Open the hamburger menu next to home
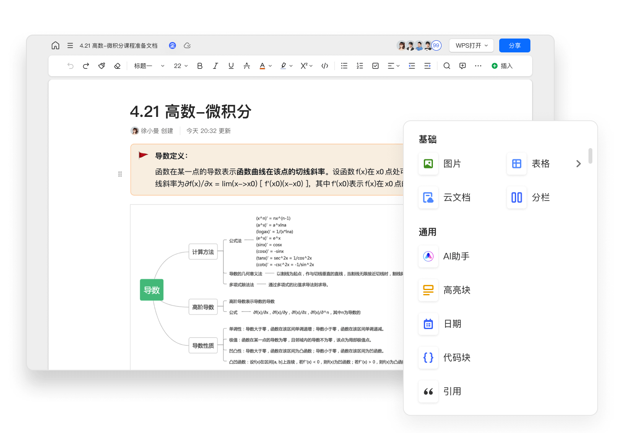624x433 pixels. coord(70,45)
